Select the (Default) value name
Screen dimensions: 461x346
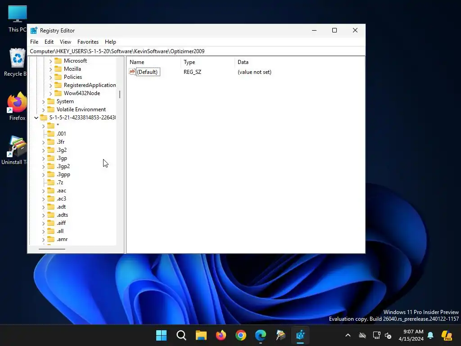(x=147, y=72)
